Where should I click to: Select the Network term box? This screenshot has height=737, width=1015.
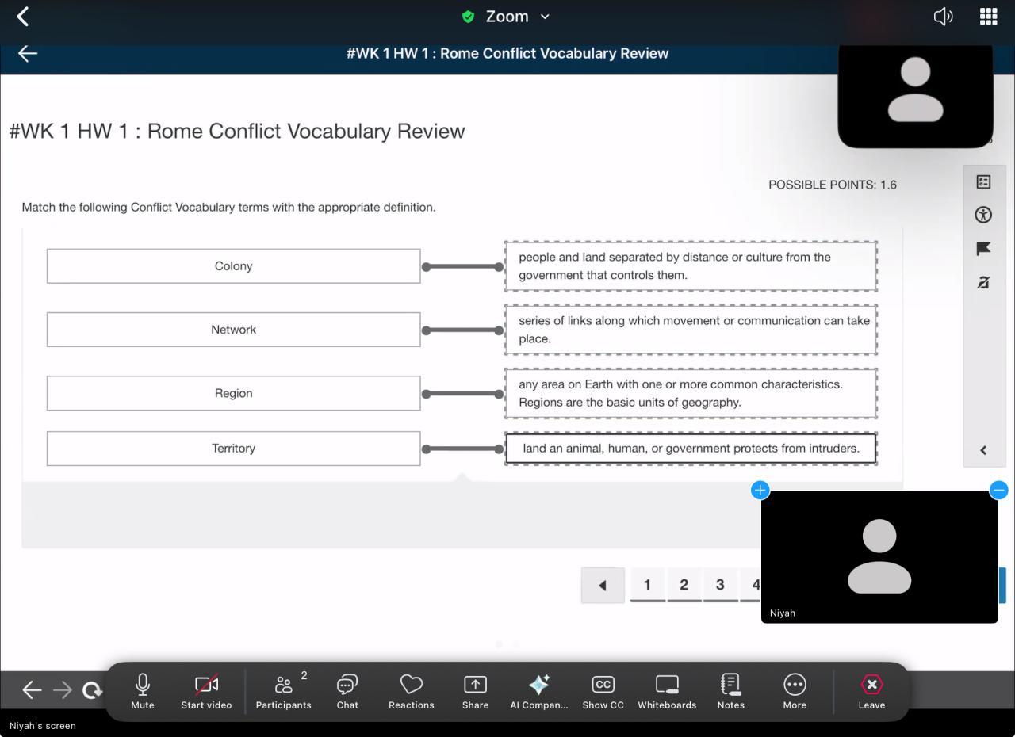[233, 330]
